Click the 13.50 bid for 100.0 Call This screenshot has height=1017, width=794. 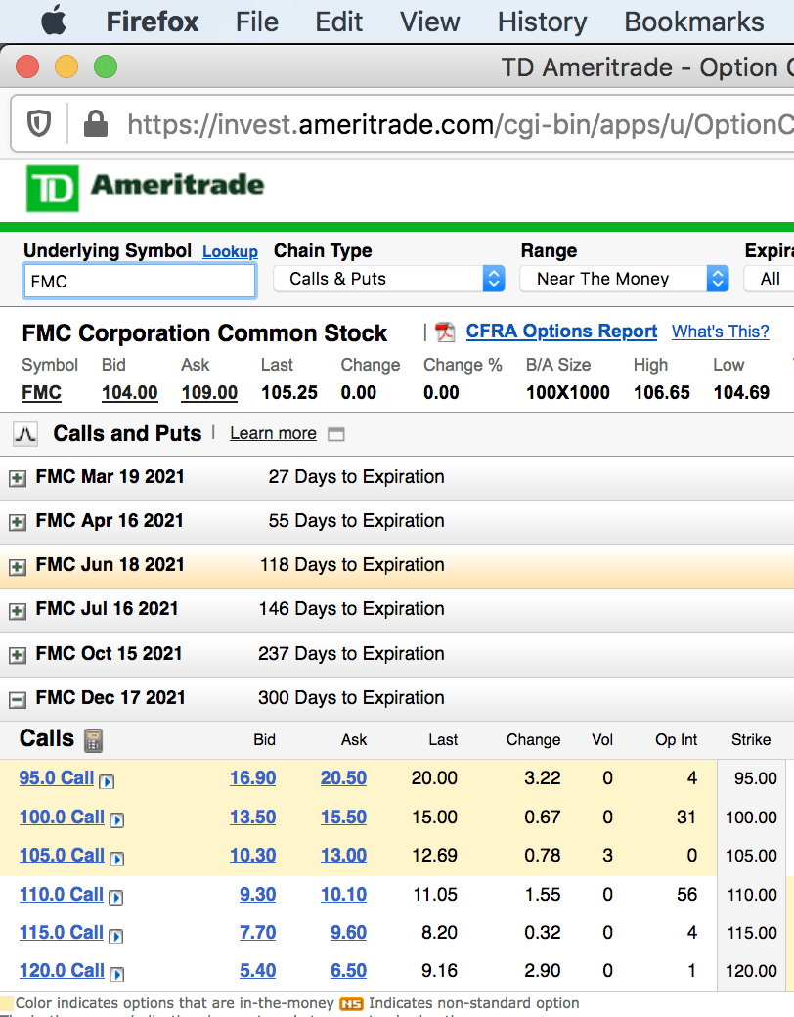[x=253, y=817]
